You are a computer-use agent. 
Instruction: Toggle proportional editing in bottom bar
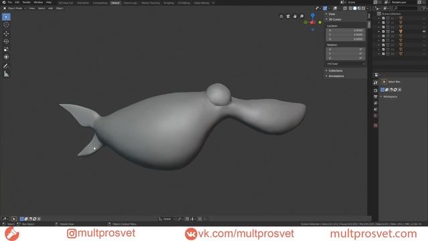coord(200,219)
